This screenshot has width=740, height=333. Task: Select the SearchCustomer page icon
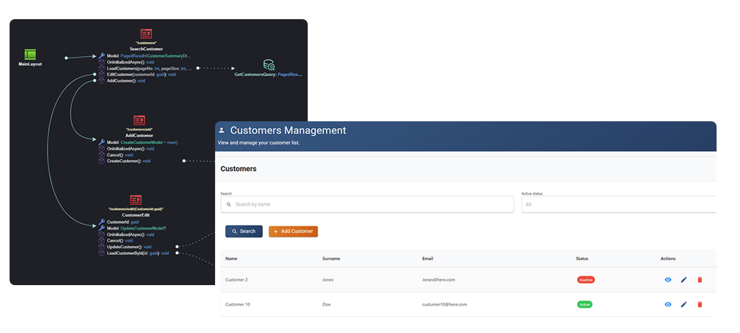(x=146, y=34)
